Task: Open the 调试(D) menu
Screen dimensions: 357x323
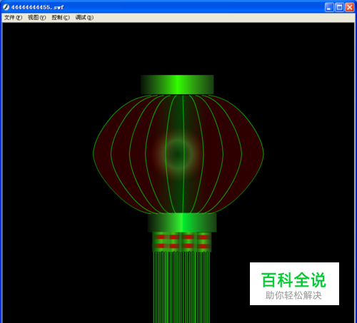Action: click(84, 18)
